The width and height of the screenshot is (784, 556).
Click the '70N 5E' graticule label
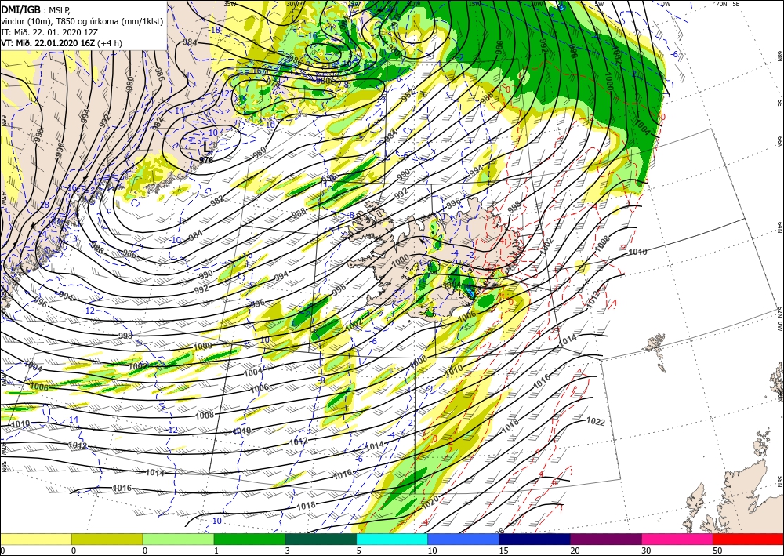(727, 4)
